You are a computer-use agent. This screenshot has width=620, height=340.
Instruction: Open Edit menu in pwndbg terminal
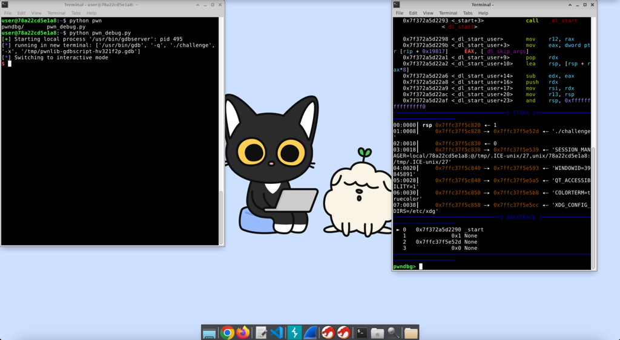click(413, 13)
